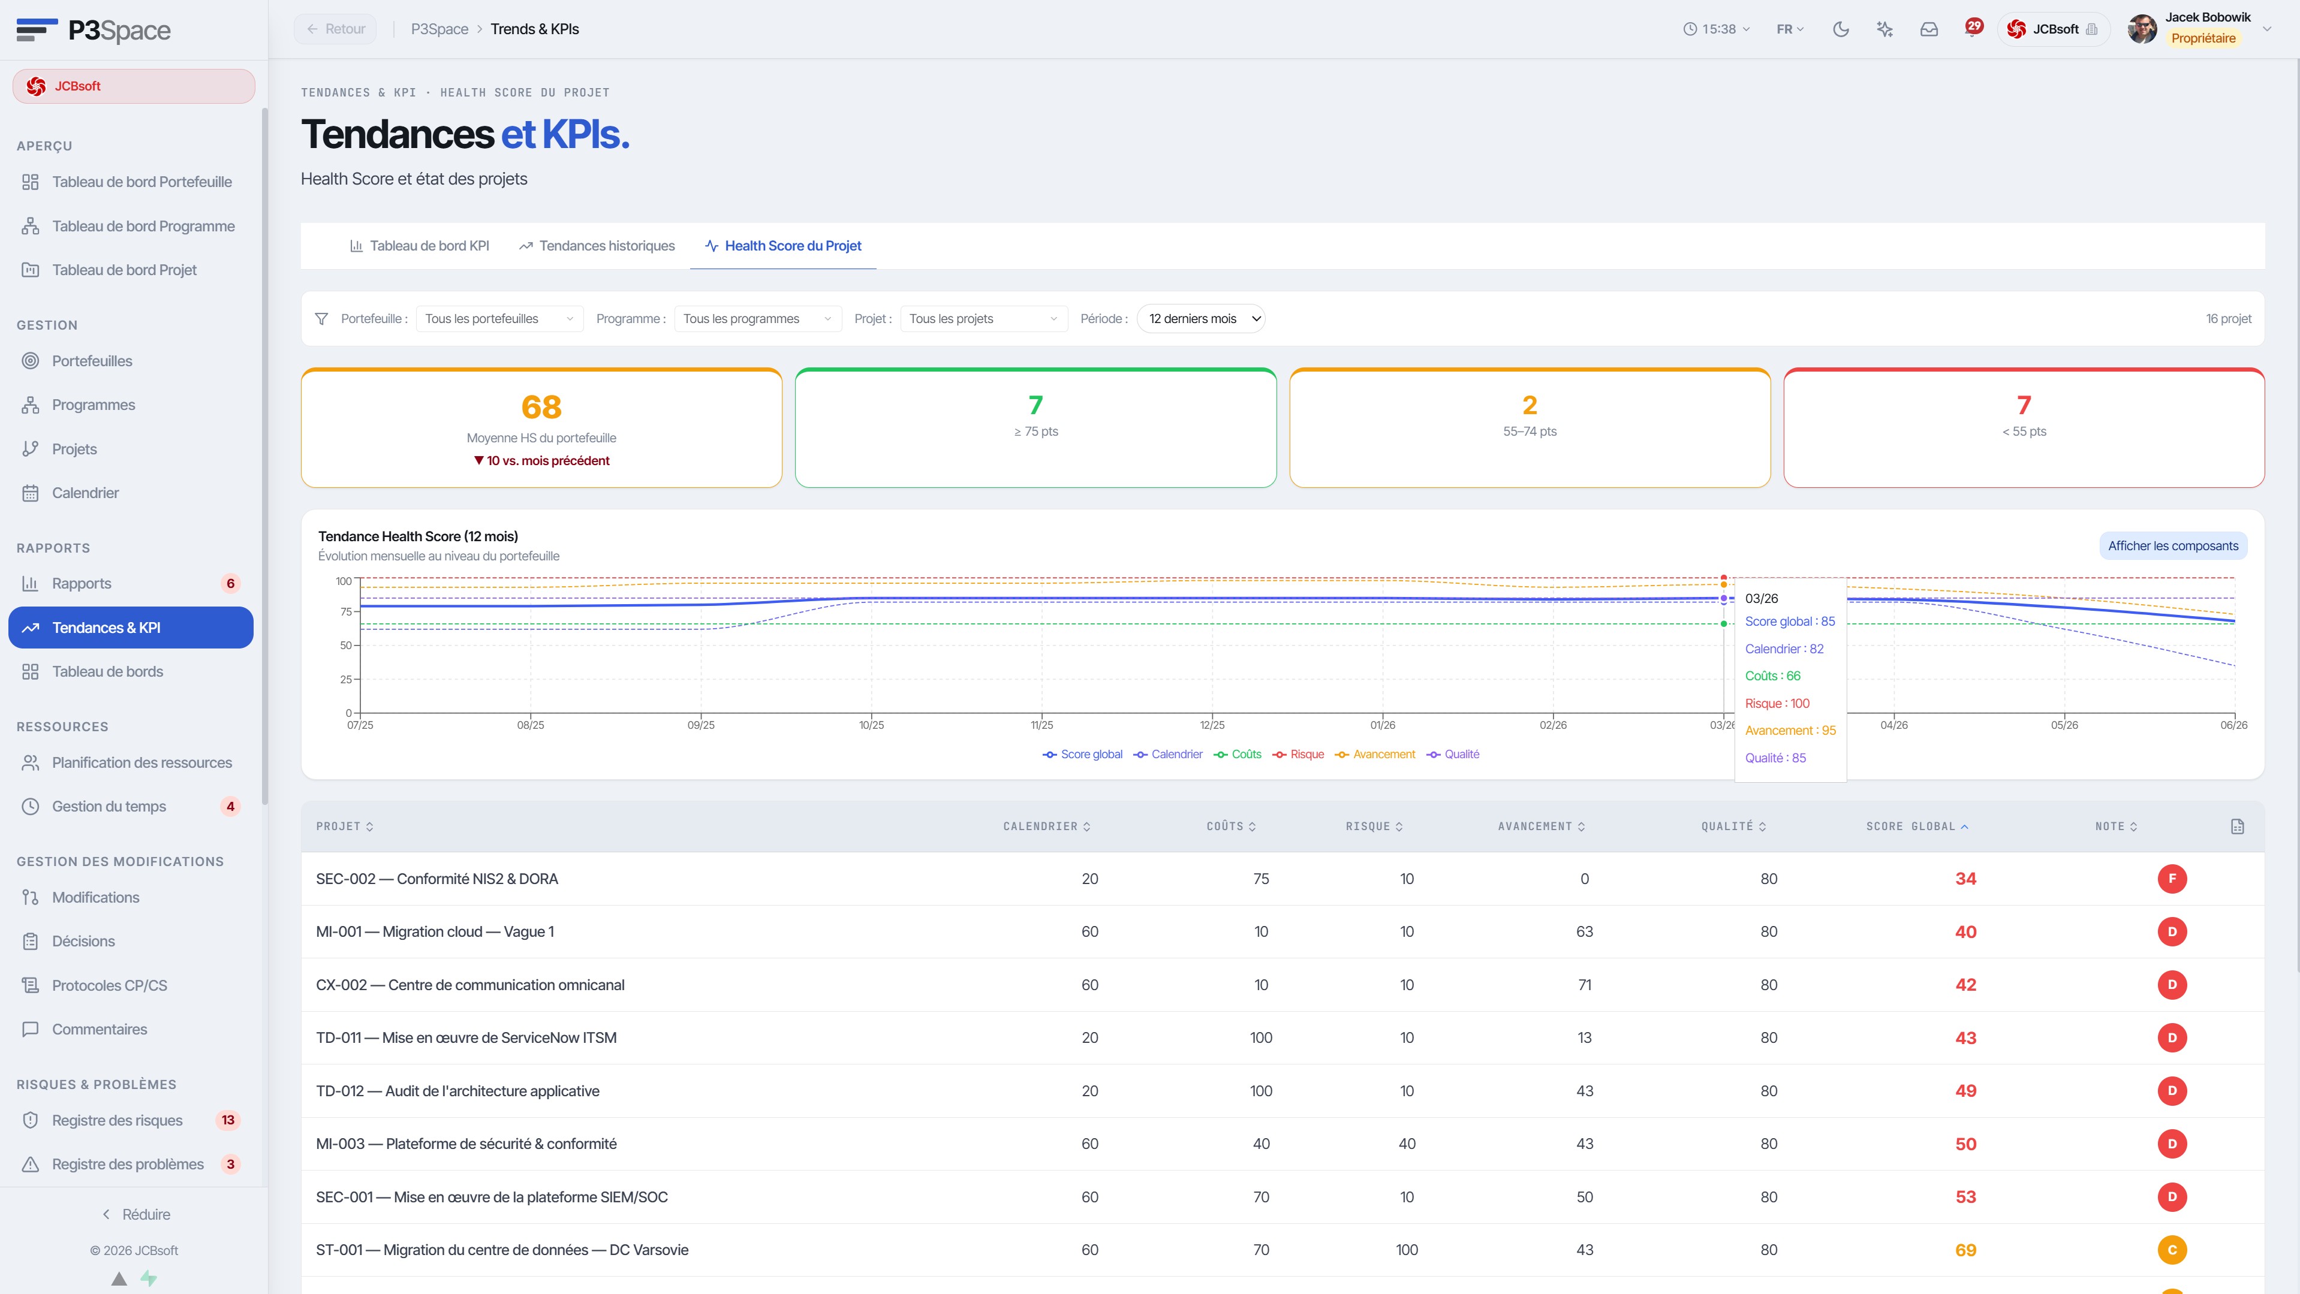Open JCBsoft organization selector in top bar

tap(2053, 29)
